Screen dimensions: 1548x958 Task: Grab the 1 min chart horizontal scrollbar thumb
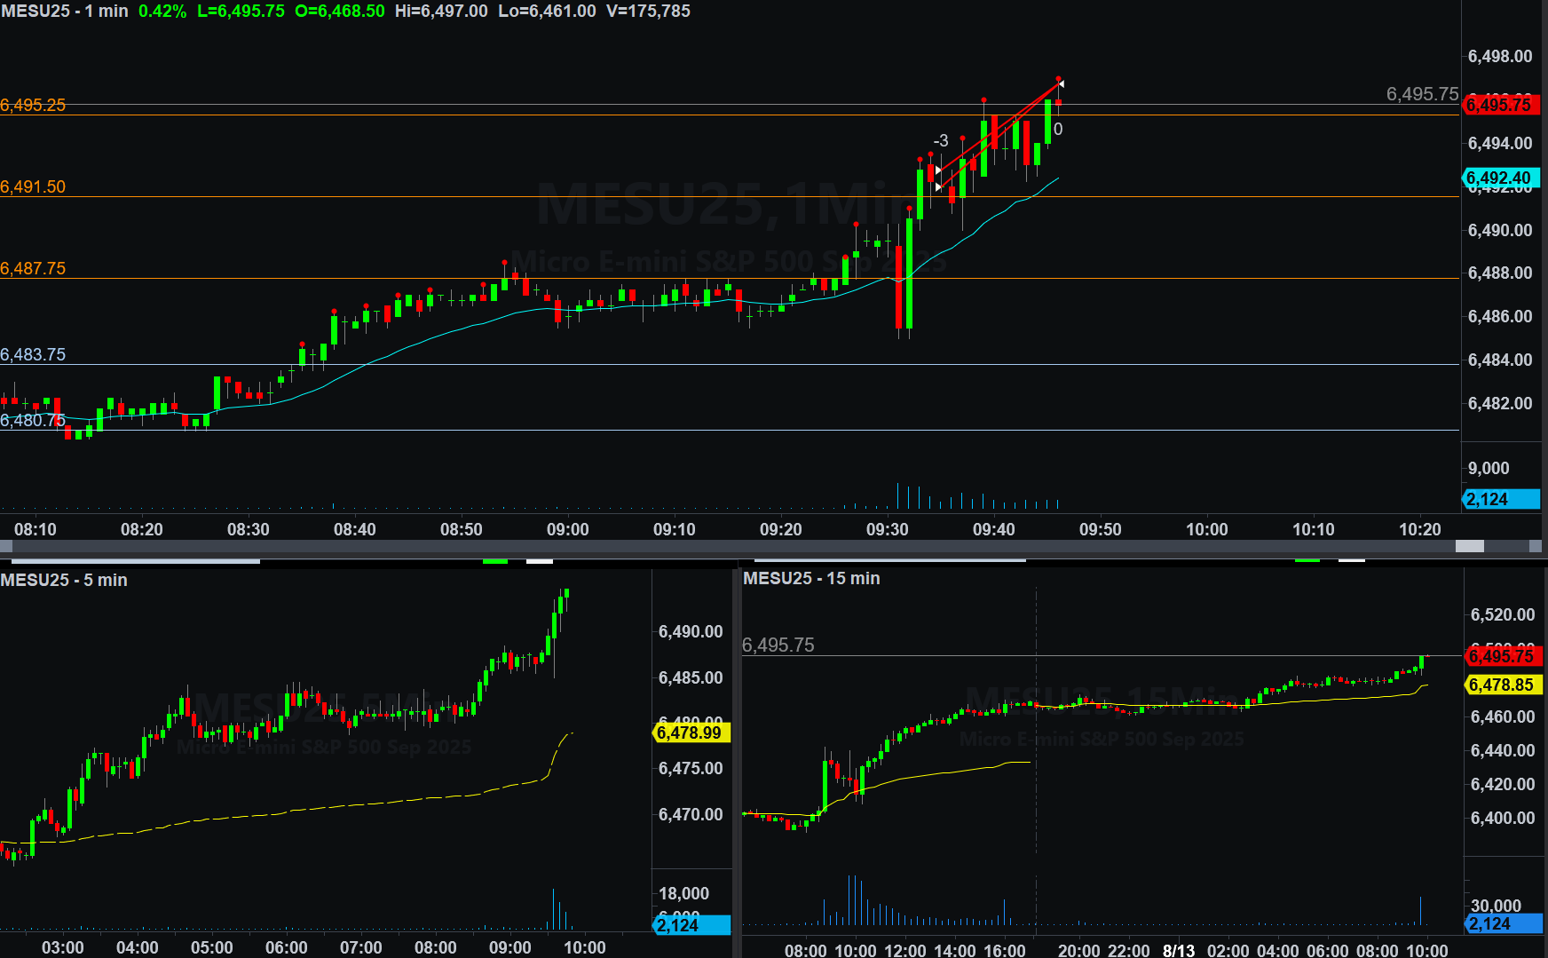pos(1470,546)
